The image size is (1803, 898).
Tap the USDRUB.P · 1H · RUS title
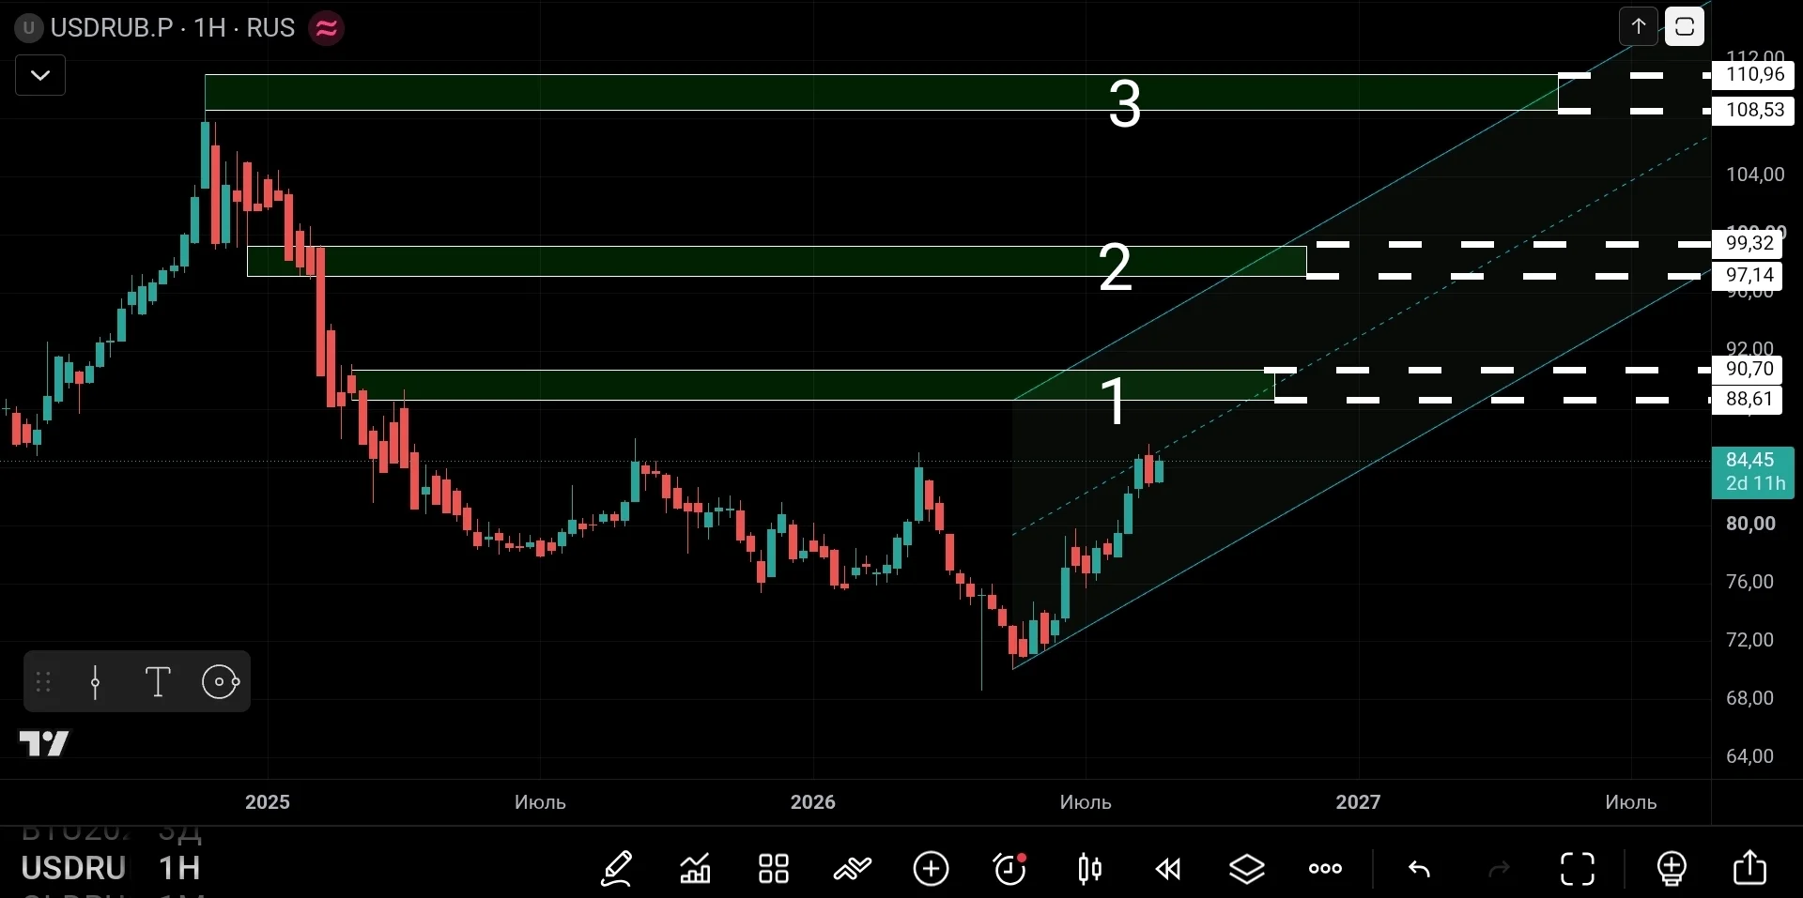(x=173, y=28)
